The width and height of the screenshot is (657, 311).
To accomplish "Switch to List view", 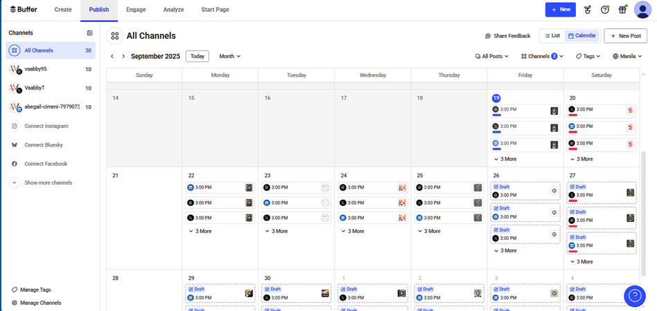I will tap(552, 36).
